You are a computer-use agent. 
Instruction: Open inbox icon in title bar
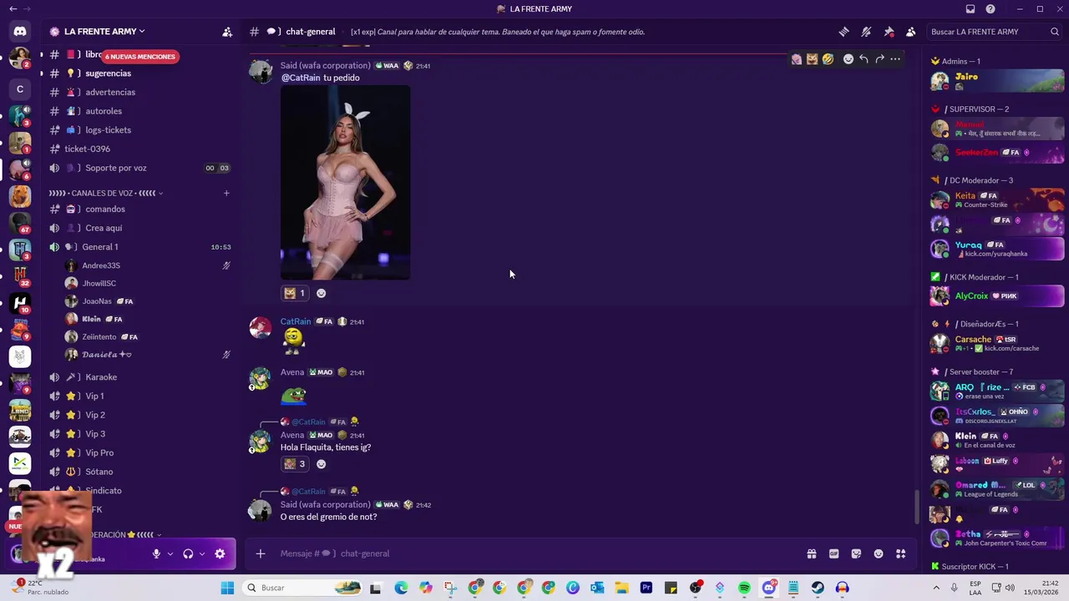pyautogui.click(x=970, y=9)
